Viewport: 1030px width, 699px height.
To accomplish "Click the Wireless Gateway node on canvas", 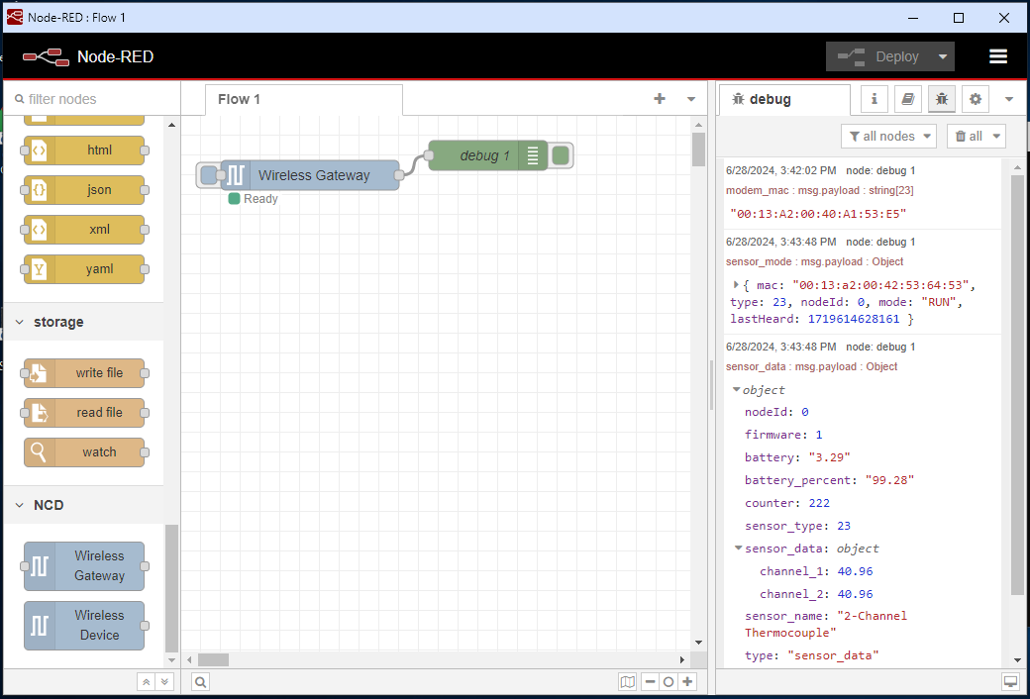I will 310,175.
